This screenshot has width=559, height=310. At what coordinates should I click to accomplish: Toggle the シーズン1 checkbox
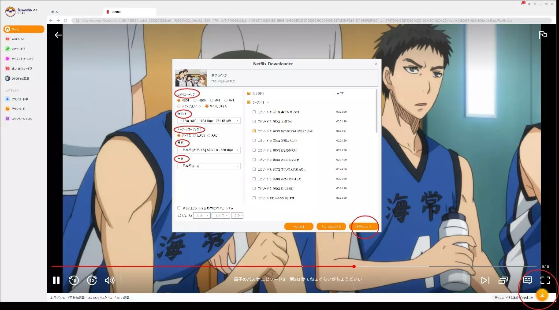249,102
